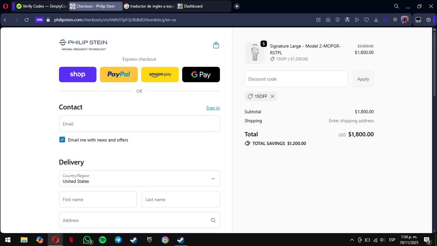Open WhatsApp from the taskbar
This screenshot has width=437, height=246.
[87, 240]
